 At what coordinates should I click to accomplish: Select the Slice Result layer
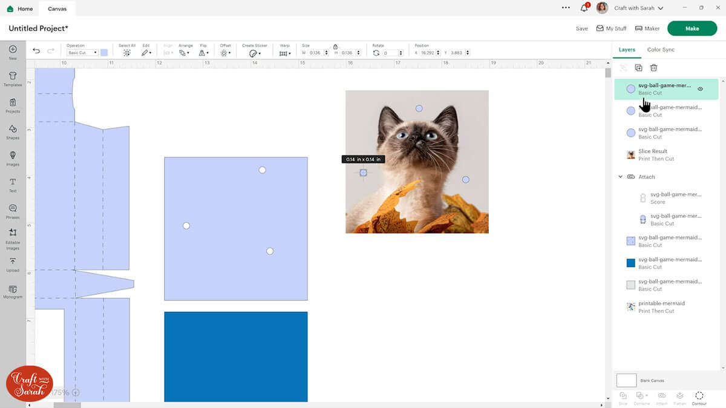(653, 155)
